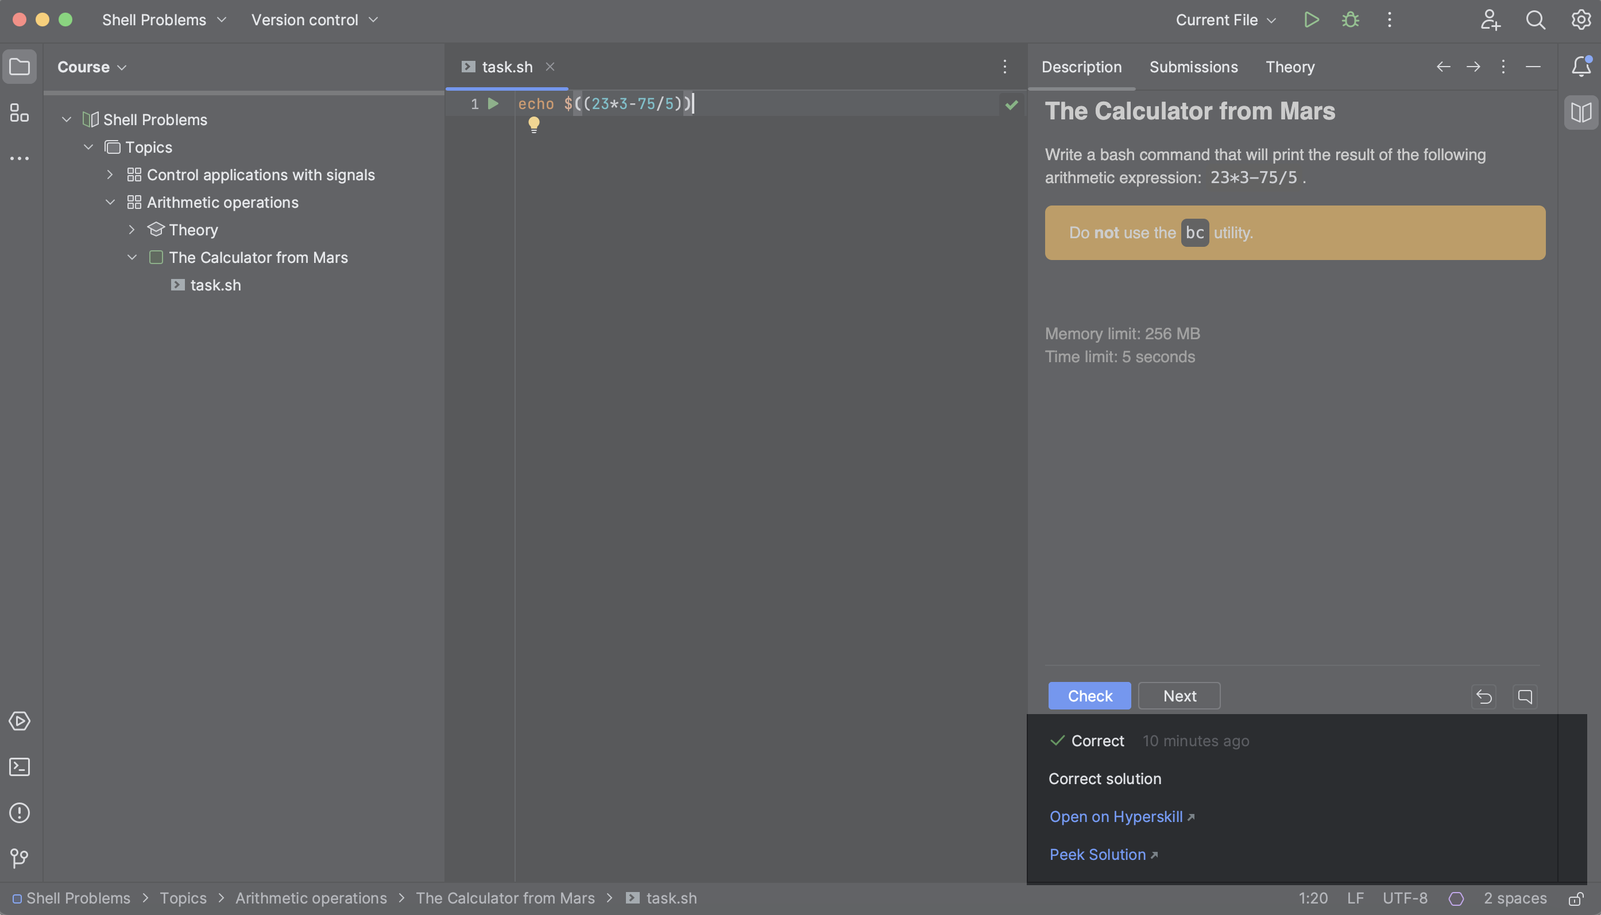Switch to the Theory tab
The width and height of the screenshot is (1601, 915).
point(1290,67)
